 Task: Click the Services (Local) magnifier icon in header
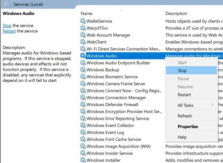pyautogui.click(x=7, y=4)
